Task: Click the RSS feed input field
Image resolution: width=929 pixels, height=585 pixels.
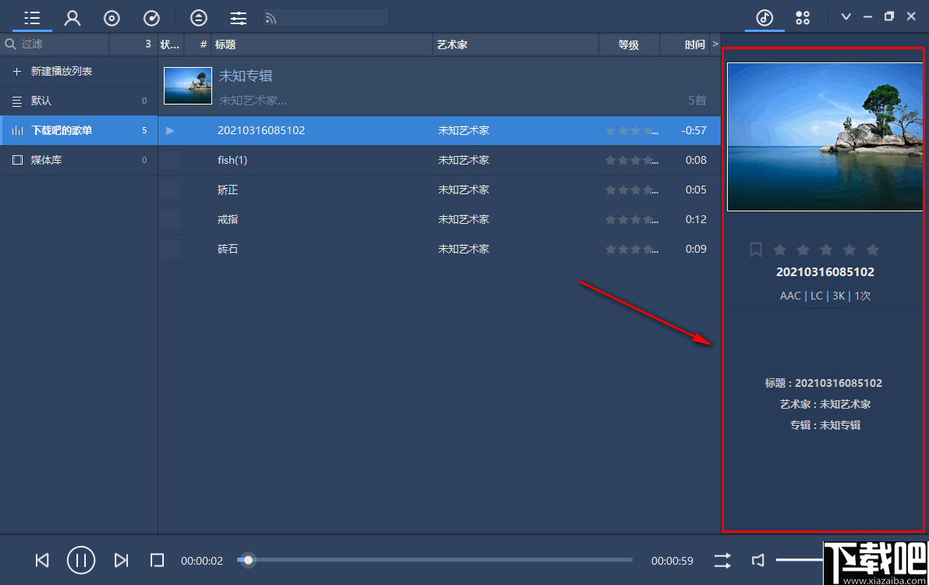Action: tap(325, 19)
